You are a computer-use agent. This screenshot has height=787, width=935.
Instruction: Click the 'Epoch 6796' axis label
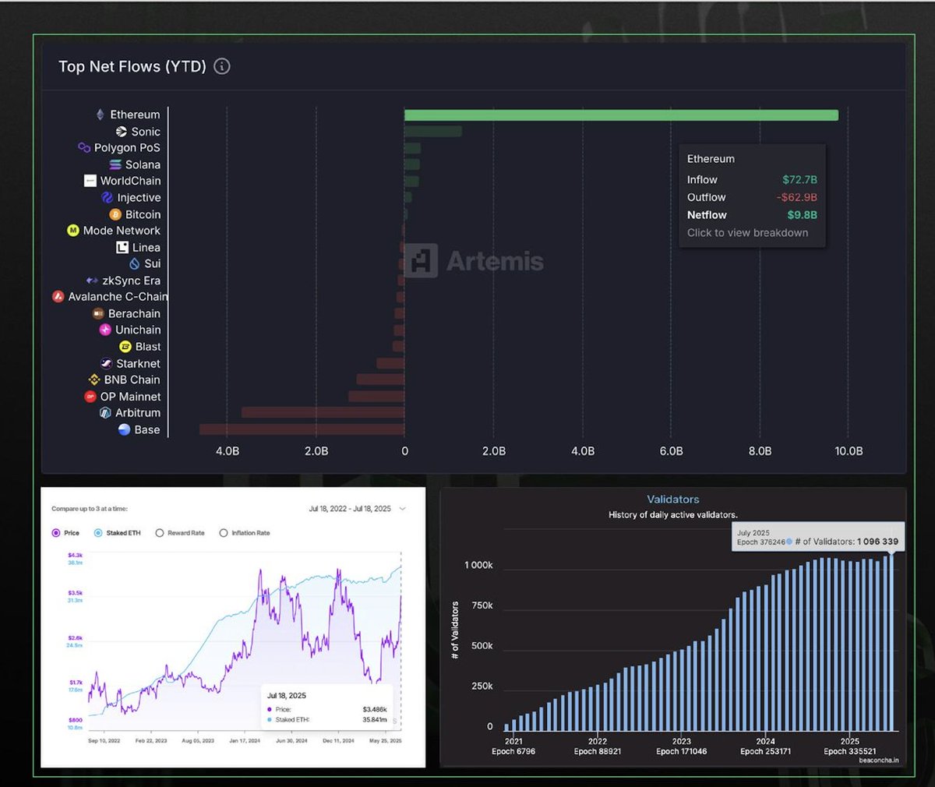(513, 751)
